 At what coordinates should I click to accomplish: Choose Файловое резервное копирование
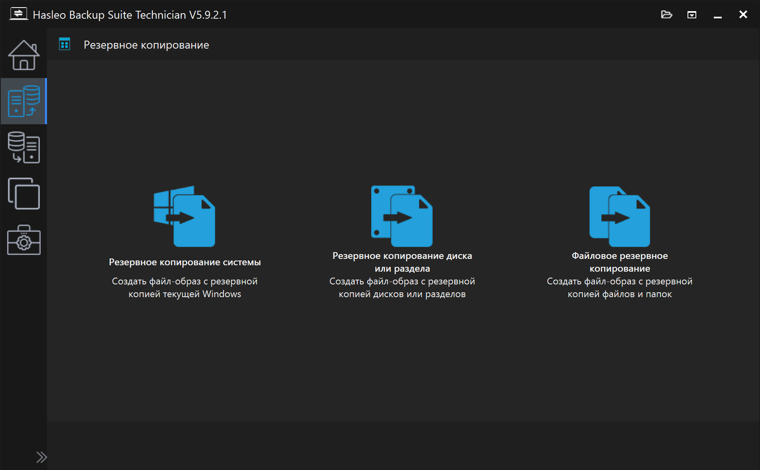(x=620, y=262)
